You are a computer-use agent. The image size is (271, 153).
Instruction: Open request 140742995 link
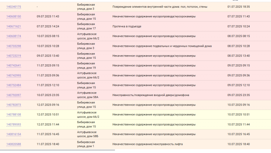tap(14, 76)
